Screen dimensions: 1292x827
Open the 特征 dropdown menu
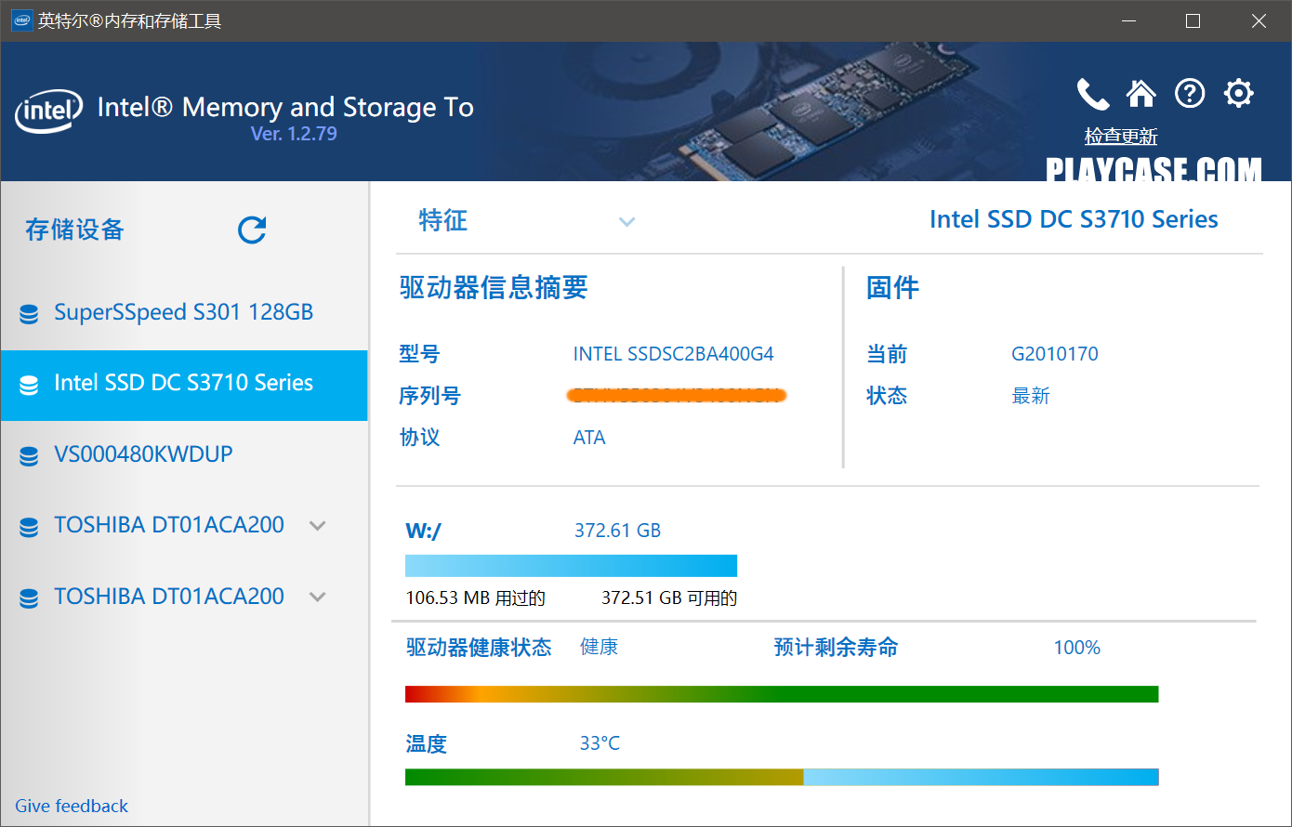point(526,221)
